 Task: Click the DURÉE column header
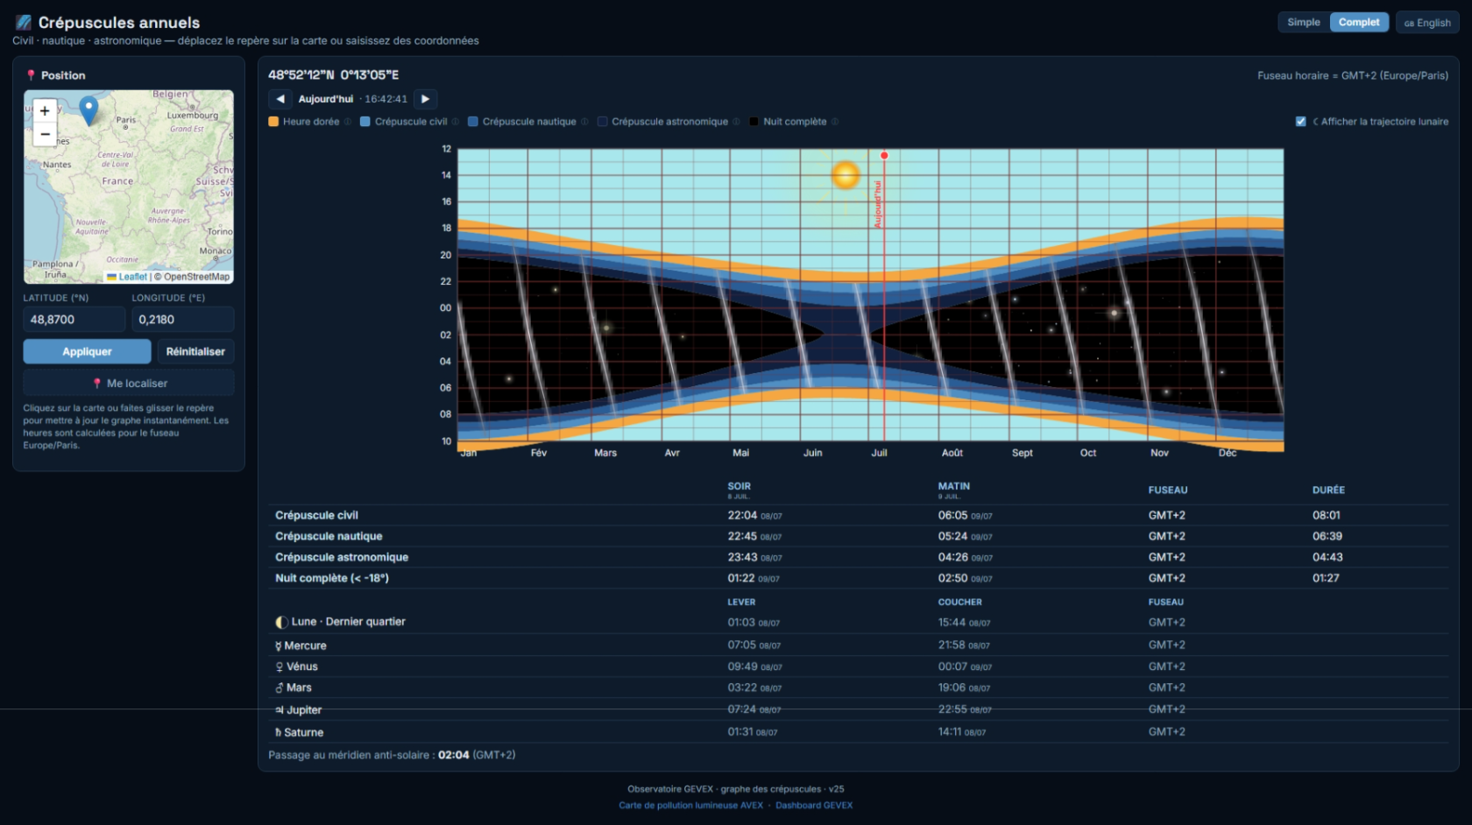tap(1328, 490)
